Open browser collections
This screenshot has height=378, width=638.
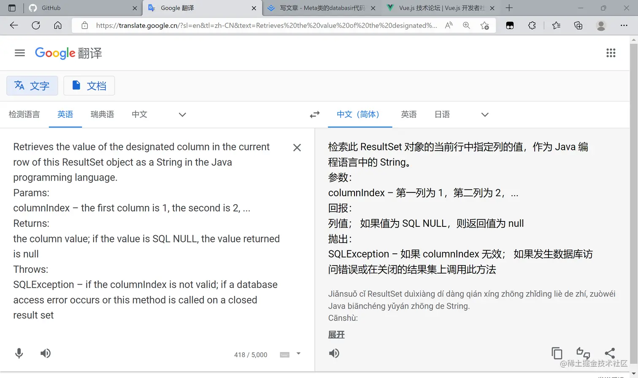pyautogui.click(x=578, y=25)
